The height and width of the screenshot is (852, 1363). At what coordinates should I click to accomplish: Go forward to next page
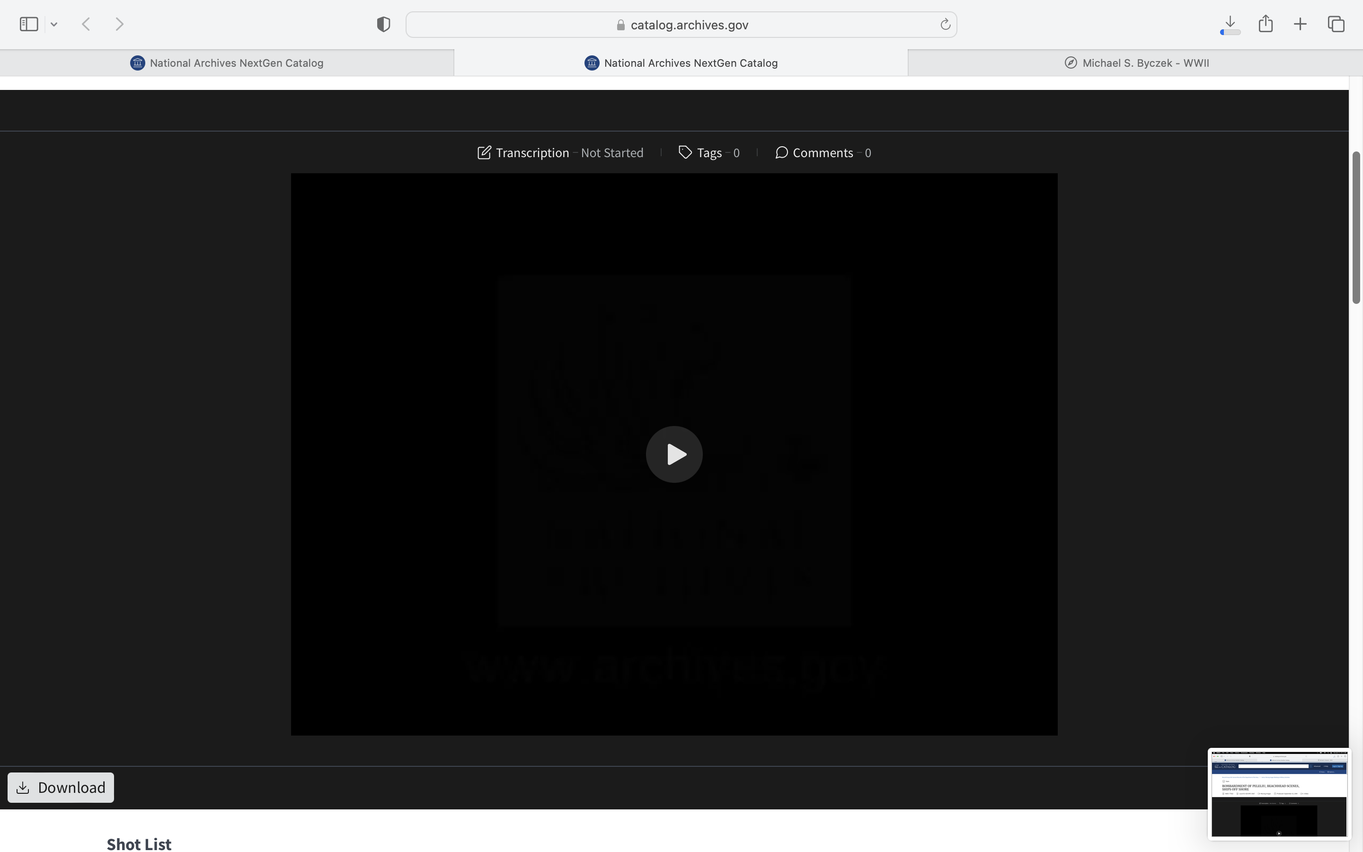[119, 24]
